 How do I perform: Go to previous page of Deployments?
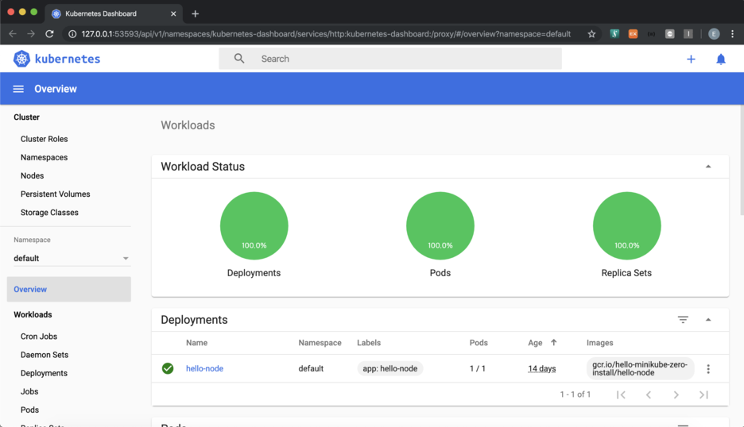tap(648, 394)
